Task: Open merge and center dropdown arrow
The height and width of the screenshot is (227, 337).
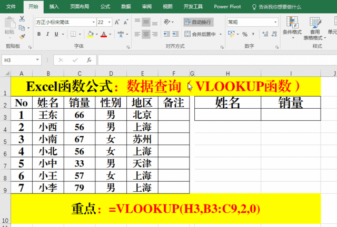Action: pos(221,34)
